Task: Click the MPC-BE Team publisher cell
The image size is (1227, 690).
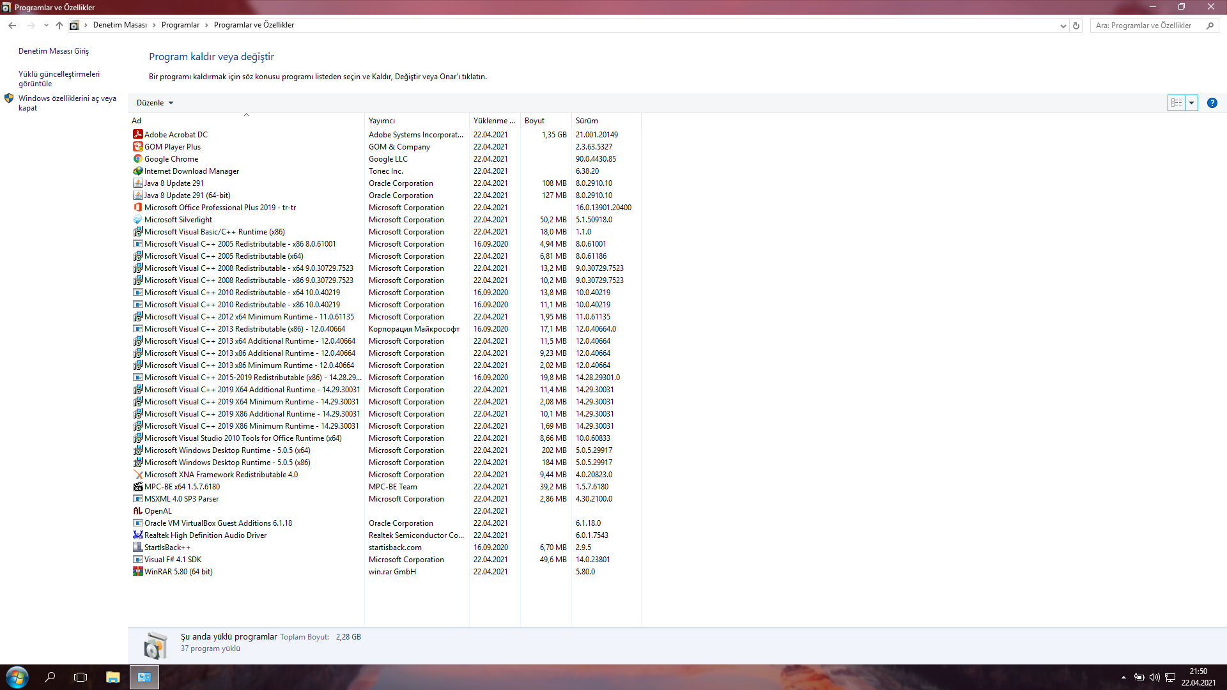Action: click(x=392, y=486)
